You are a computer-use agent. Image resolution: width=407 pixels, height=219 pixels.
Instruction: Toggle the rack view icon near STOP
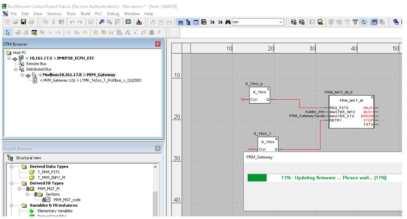click(x=374, y=22)
